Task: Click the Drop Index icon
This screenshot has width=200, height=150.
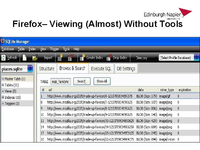Action: 109,57
